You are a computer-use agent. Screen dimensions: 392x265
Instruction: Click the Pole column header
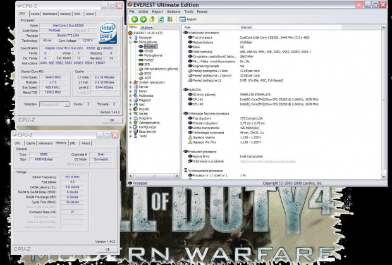click(x=211, y=27)
